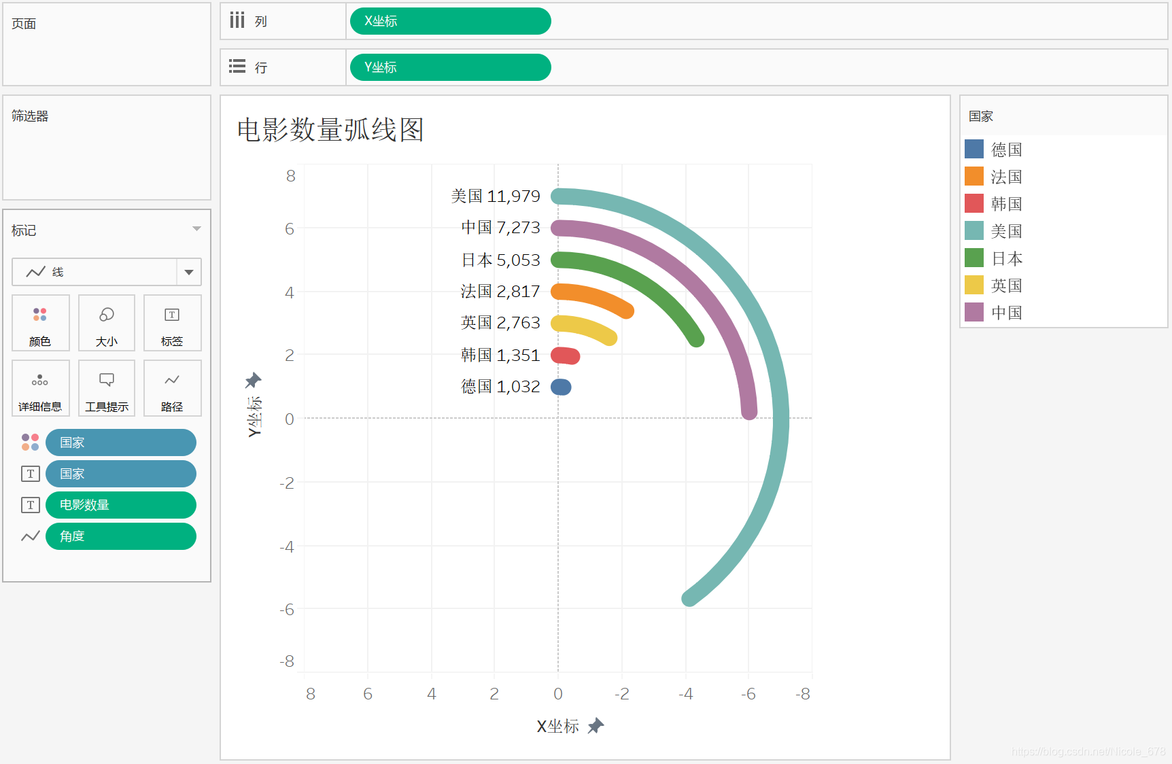Select the 电影数量 pill in Marks

[121, 505]
